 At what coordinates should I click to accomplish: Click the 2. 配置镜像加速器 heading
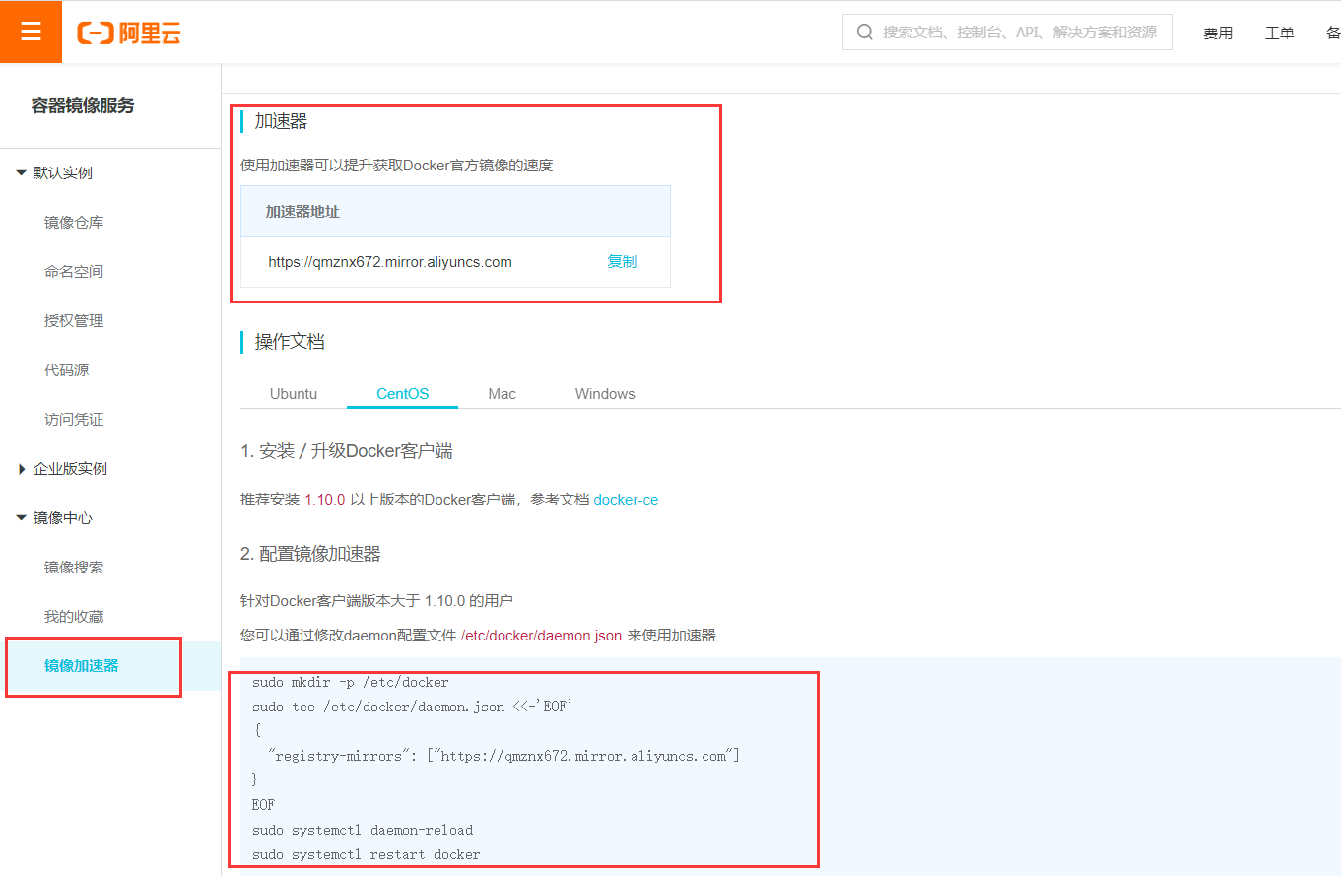point(310,554)
